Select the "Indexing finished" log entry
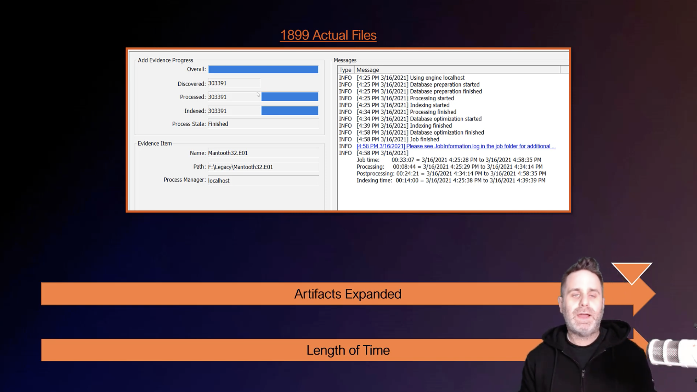 404,126
